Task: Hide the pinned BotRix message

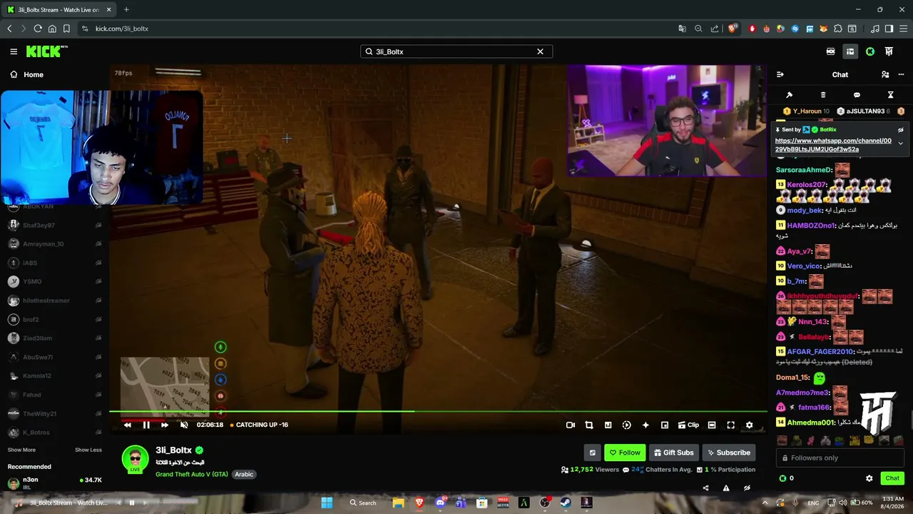Action: pos(900,130)
